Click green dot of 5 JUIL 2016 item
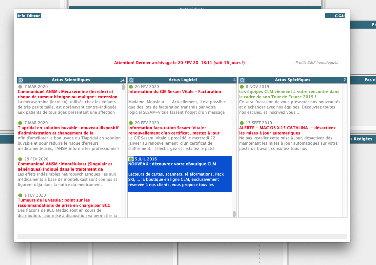The image size is (376, 265). point(131,159)
